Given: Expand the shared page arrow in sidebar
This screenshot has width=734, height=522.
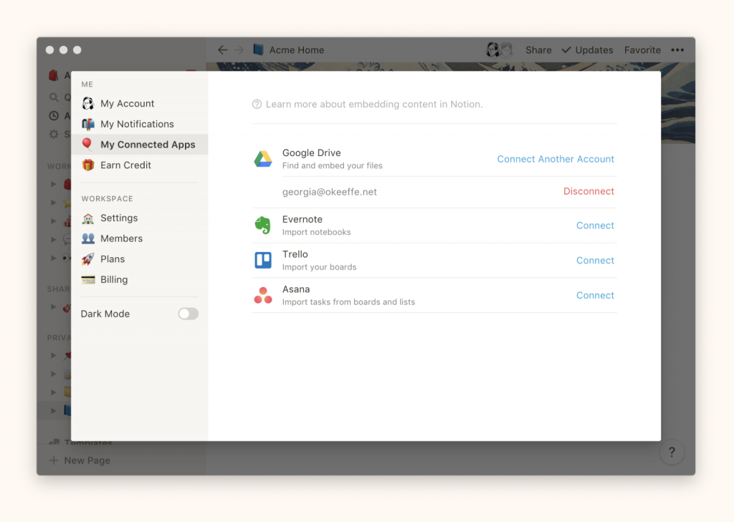Looking at the screenshot, I should 53,307.
